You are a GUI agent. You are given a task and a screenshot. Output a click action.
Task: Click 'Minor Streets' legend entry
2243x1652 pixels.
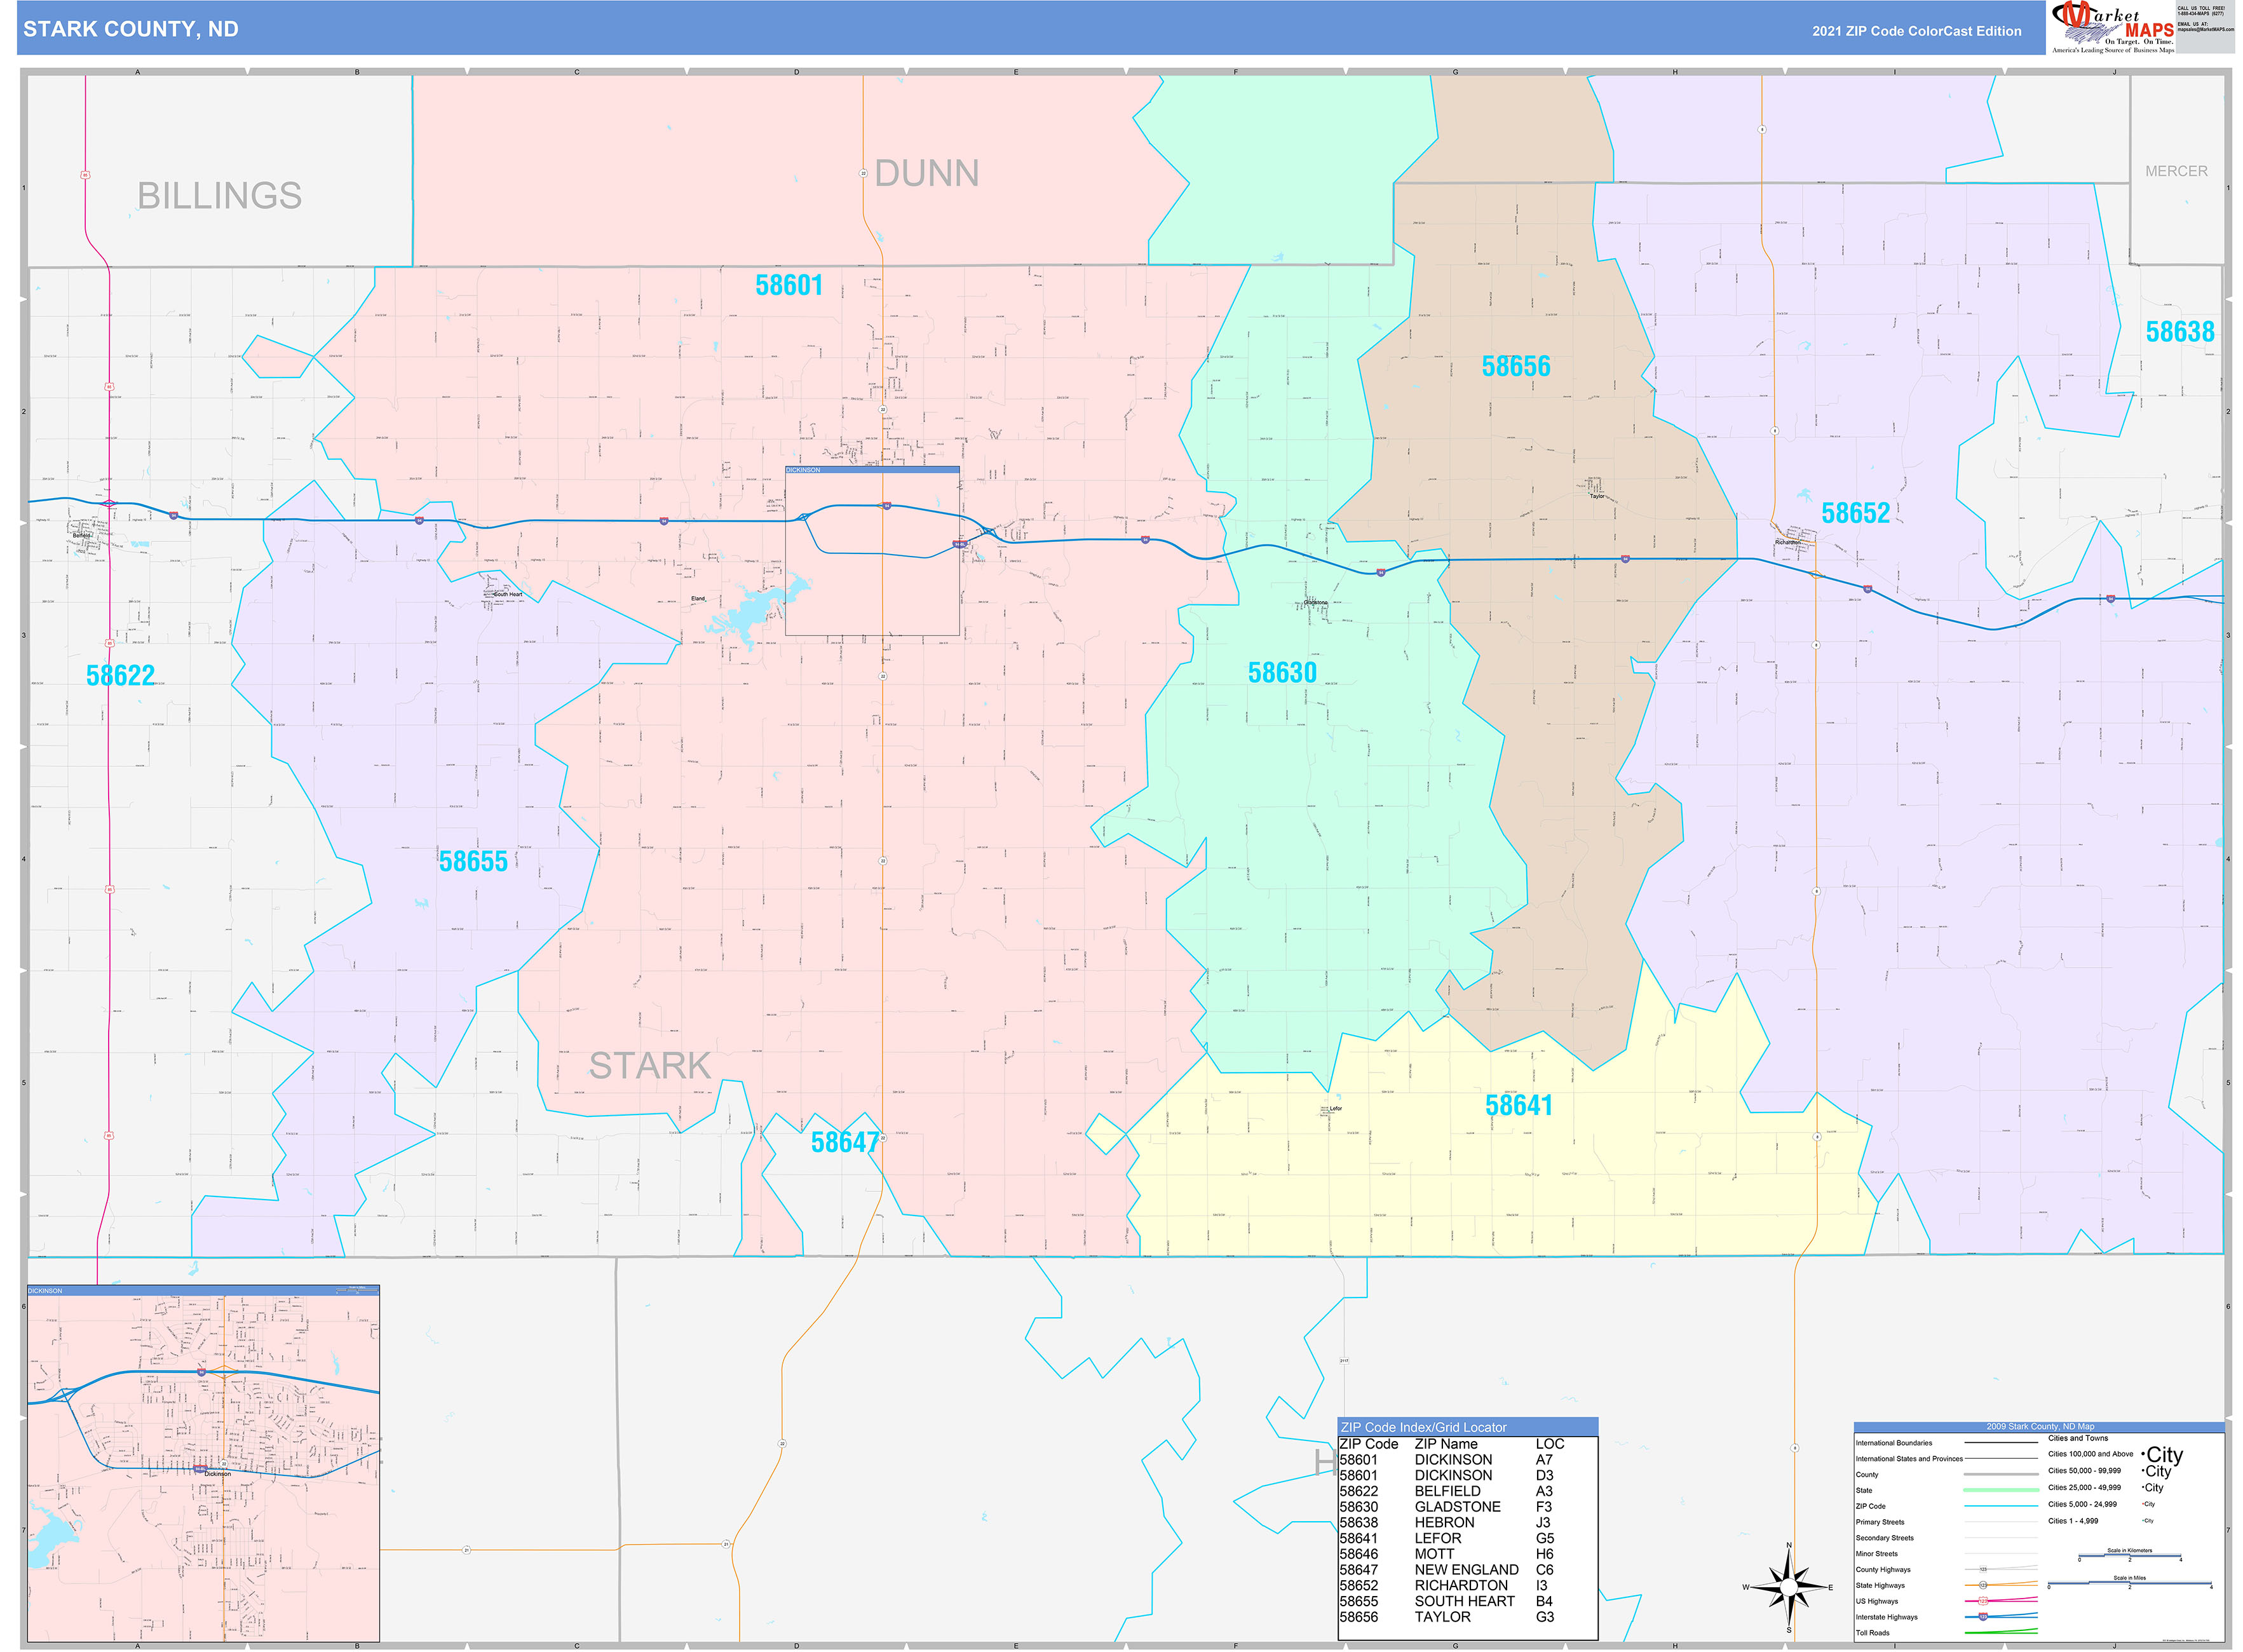(x=1876, y=1554)
